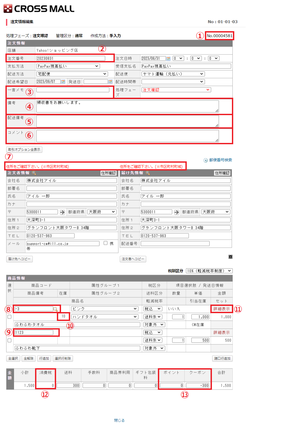Open the delivery 都道府県 大阪府 dropdown
The width and height of the screenshot is (301, 428).
[216, 212]
